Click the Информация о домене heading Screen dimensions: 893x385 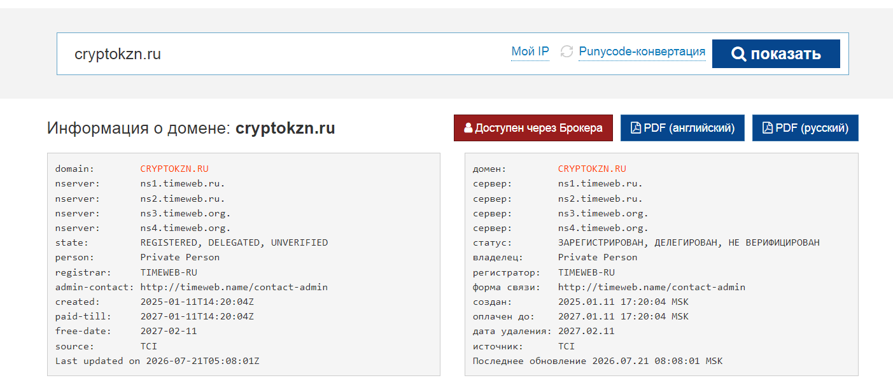[x=191, y=129]
